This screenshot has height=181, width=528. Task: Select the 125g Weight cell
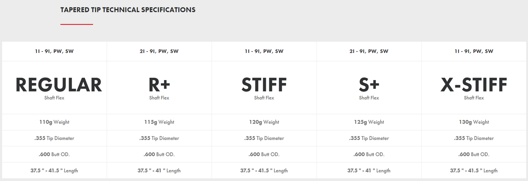click(369, 122)
